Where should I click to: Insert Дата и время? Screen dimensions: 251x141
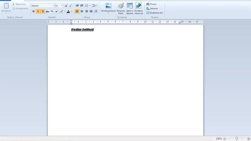click(x=130, y=9)
